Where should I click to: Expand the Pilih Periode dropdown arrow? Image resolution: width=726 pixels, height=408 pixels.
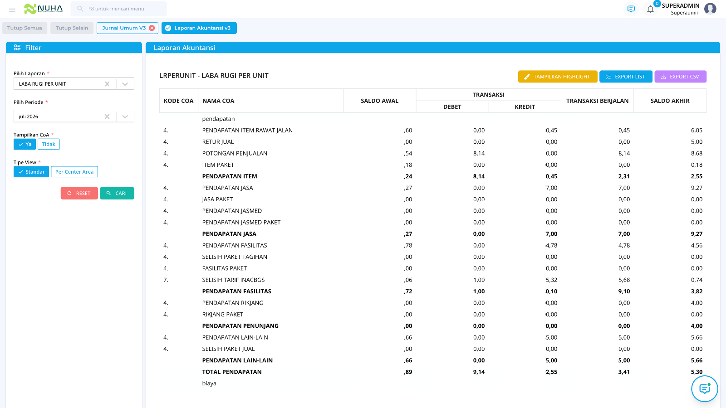125,117
